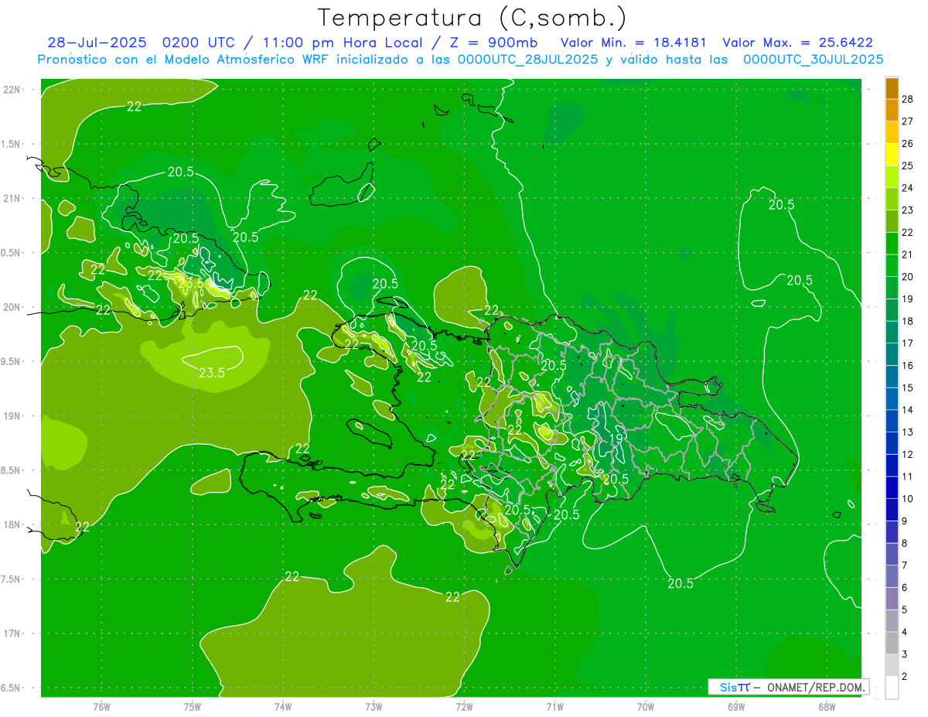
Task: Click the "20N" latitude axis label
Action: (x=12, y=307)
